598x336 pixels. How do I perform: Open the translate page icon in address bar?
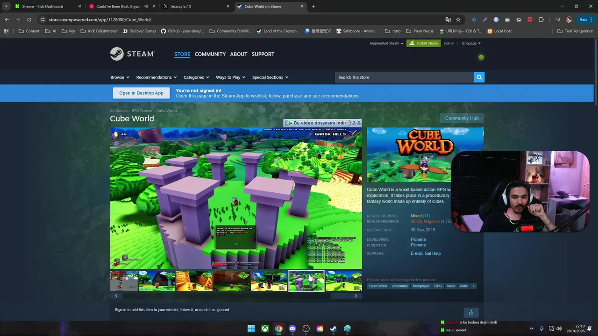click(448, 20)
